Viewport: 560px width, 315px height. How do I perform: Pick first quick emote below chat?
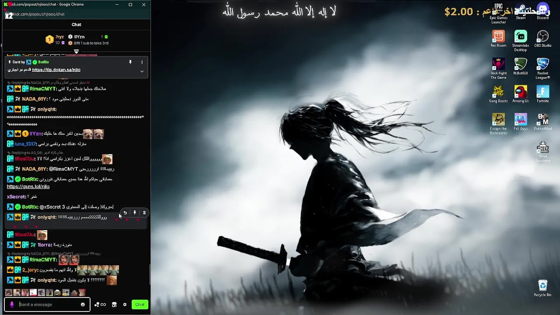[x=9, y=292]
